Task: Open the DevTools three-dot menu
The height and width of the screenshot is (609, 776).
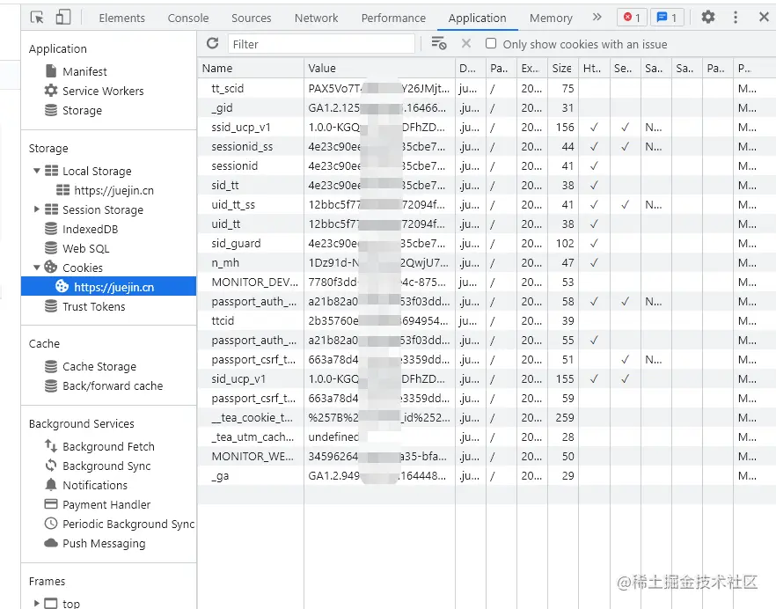Action: point(736,18)
